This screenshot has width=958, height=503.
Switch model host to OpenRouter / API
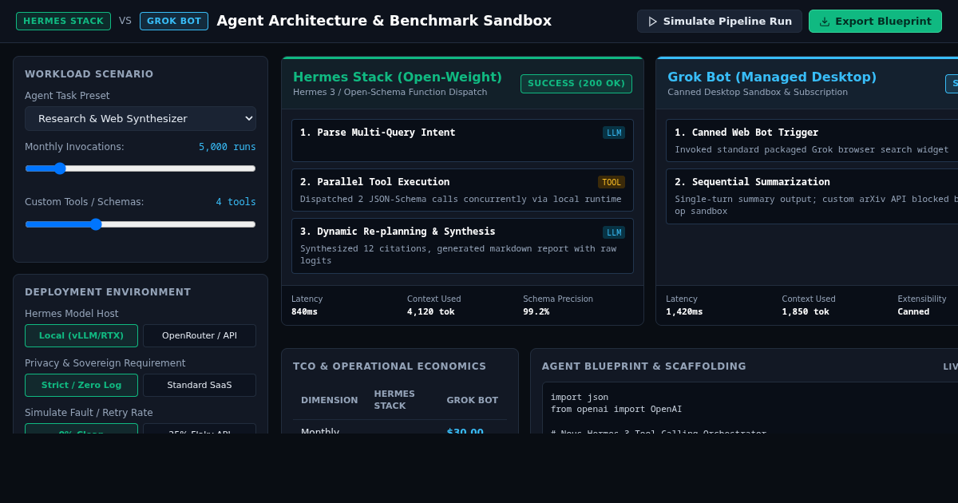coord(200,336)
